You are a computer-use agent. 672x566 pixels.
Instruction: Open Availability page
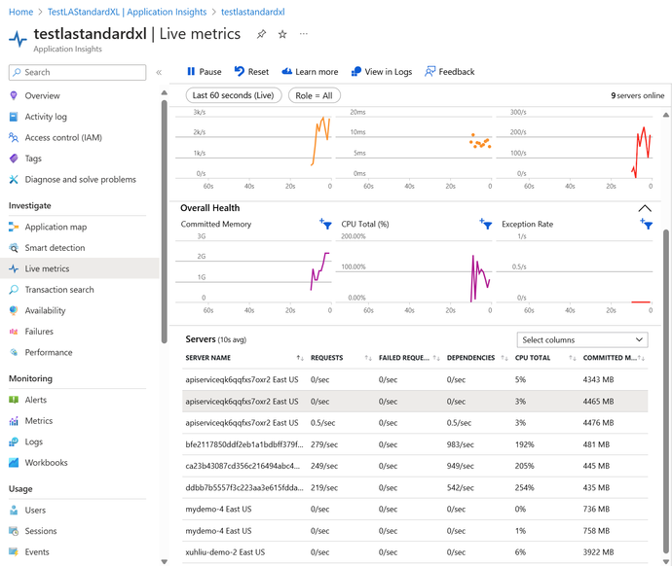[x=79, y=310]
